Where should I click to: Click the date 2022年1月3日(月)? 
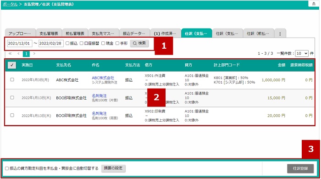[x=35, y=80]
